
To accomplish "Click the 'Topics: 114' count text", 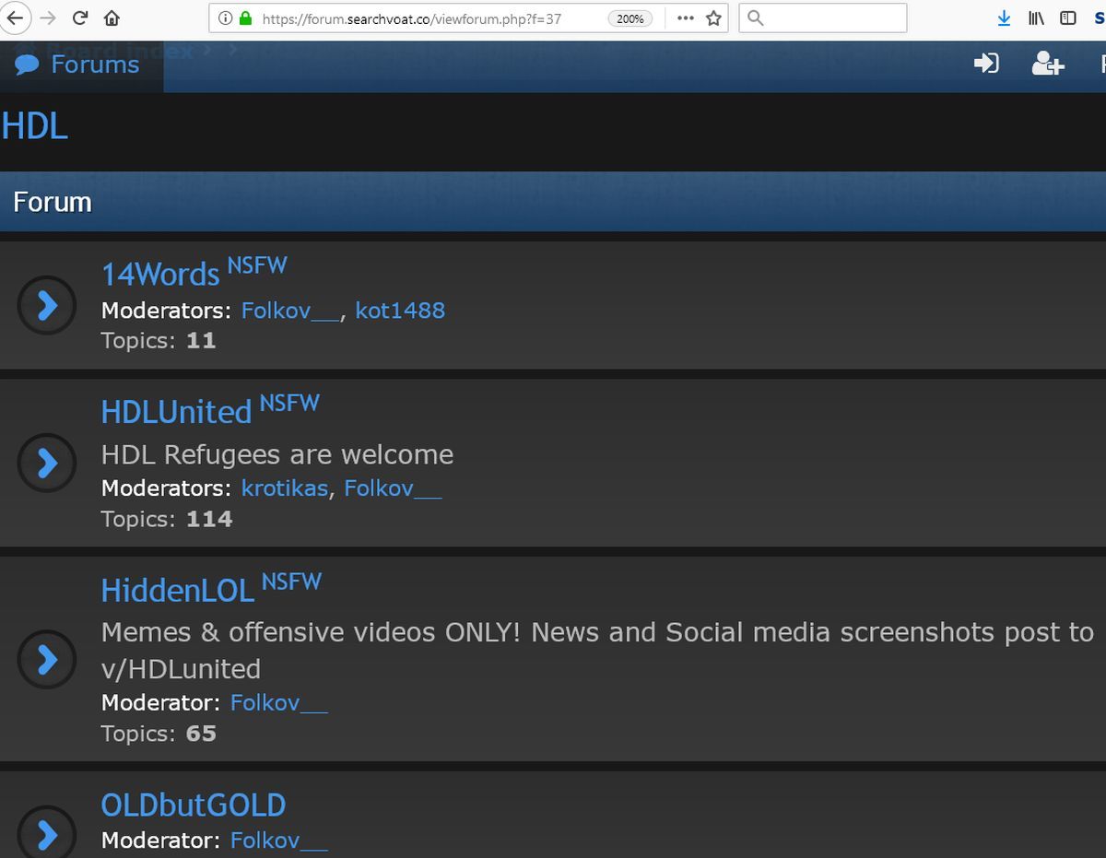I will pyautogui.click(x=167, y=519).
